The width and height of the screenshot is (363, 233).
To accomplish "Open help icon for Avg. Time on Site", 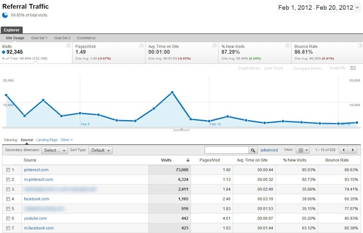I will coord(214,46).
